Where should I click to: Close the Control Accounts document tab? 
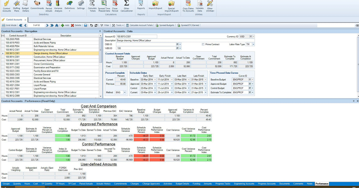pos(25,20)
